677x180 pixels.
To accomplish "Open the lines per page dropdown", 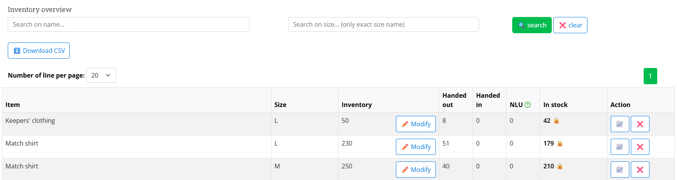I will (x=101, y=75).
